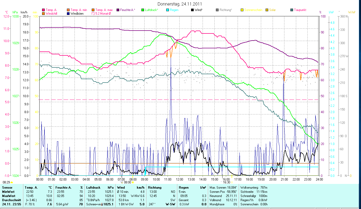
Task: Click the Regen column header in table
Action: (184, 187)
